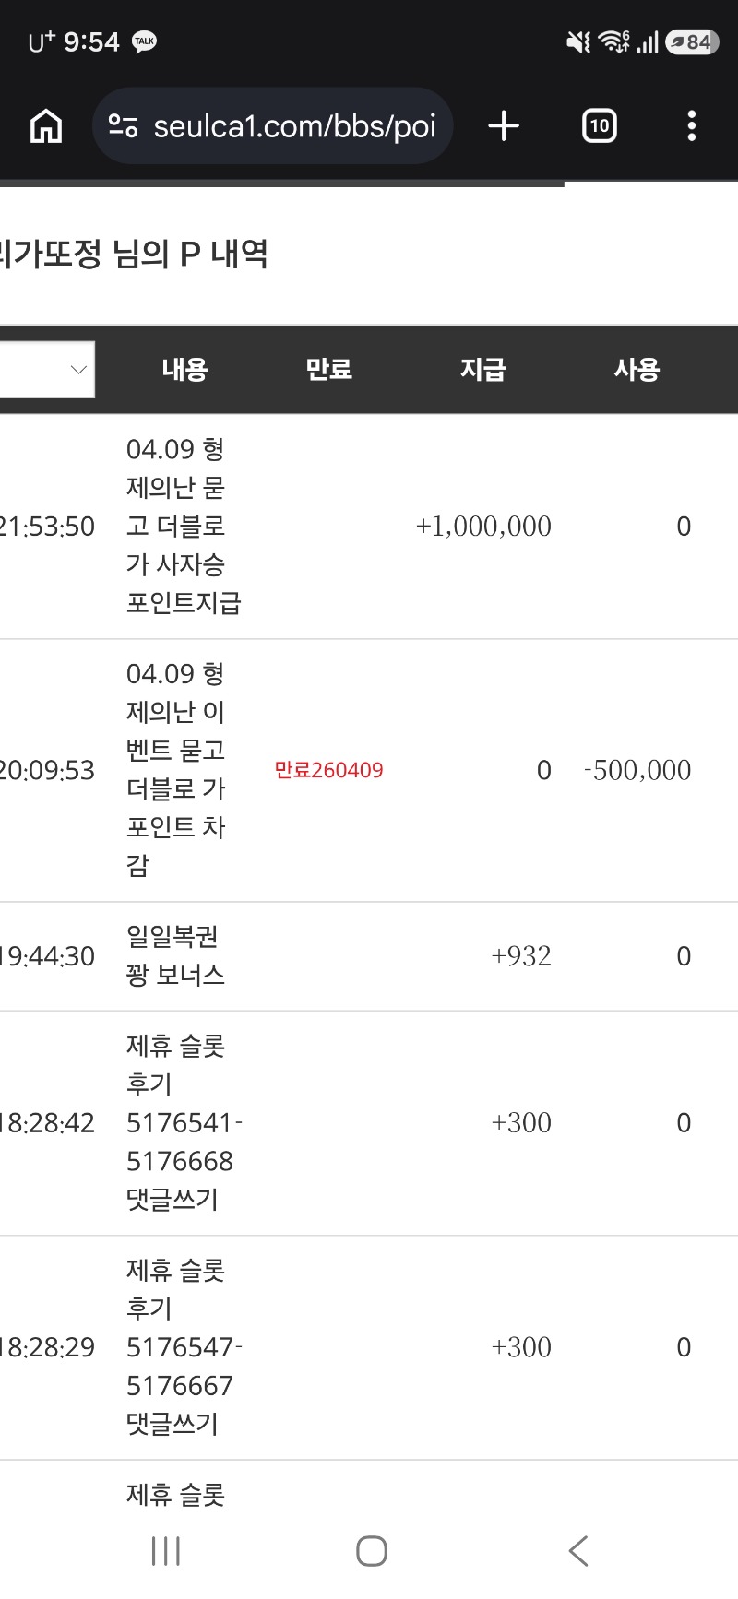The width and height of the screenshot is (738, 1599).
Task: Tap the 사용 column header
Action: tap(637, 370)
